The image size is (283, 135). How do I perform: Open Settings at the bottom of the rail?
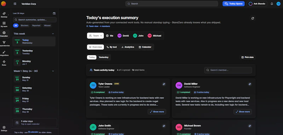4,129
